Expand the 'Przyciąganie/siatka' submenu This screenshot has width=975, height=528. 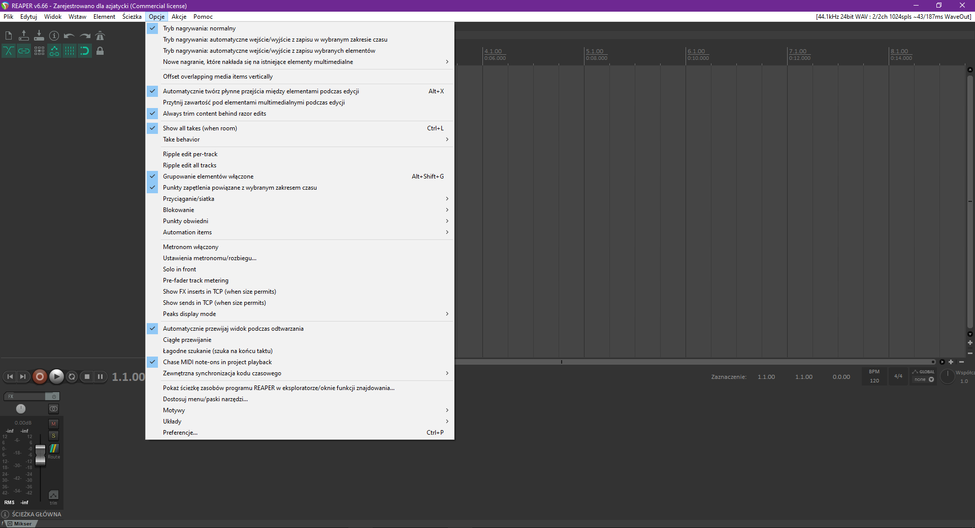(300, 199)
